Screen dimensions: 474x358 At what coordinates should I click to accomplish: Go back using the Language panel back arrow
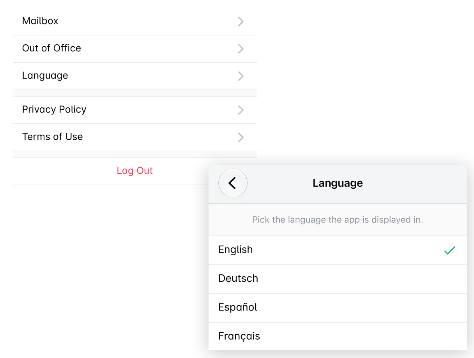[233, 183]
